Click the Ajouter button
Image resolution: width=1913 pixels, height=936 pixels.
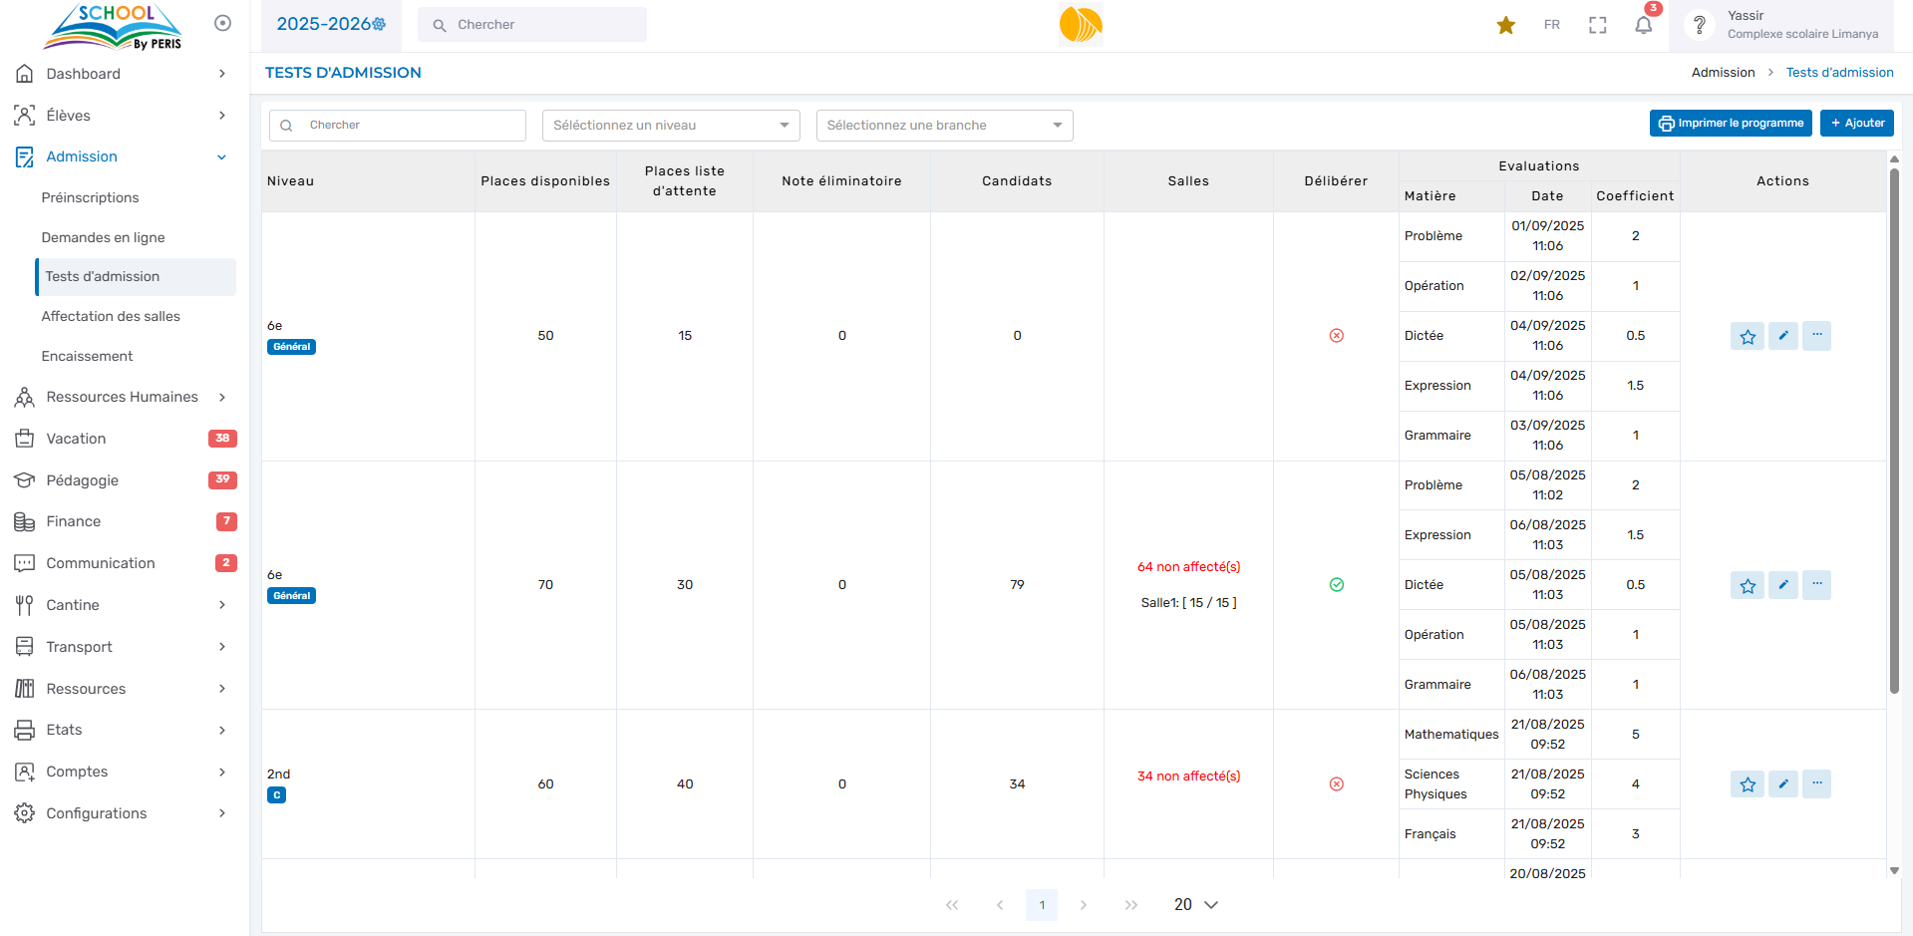tap(1856, 123)
